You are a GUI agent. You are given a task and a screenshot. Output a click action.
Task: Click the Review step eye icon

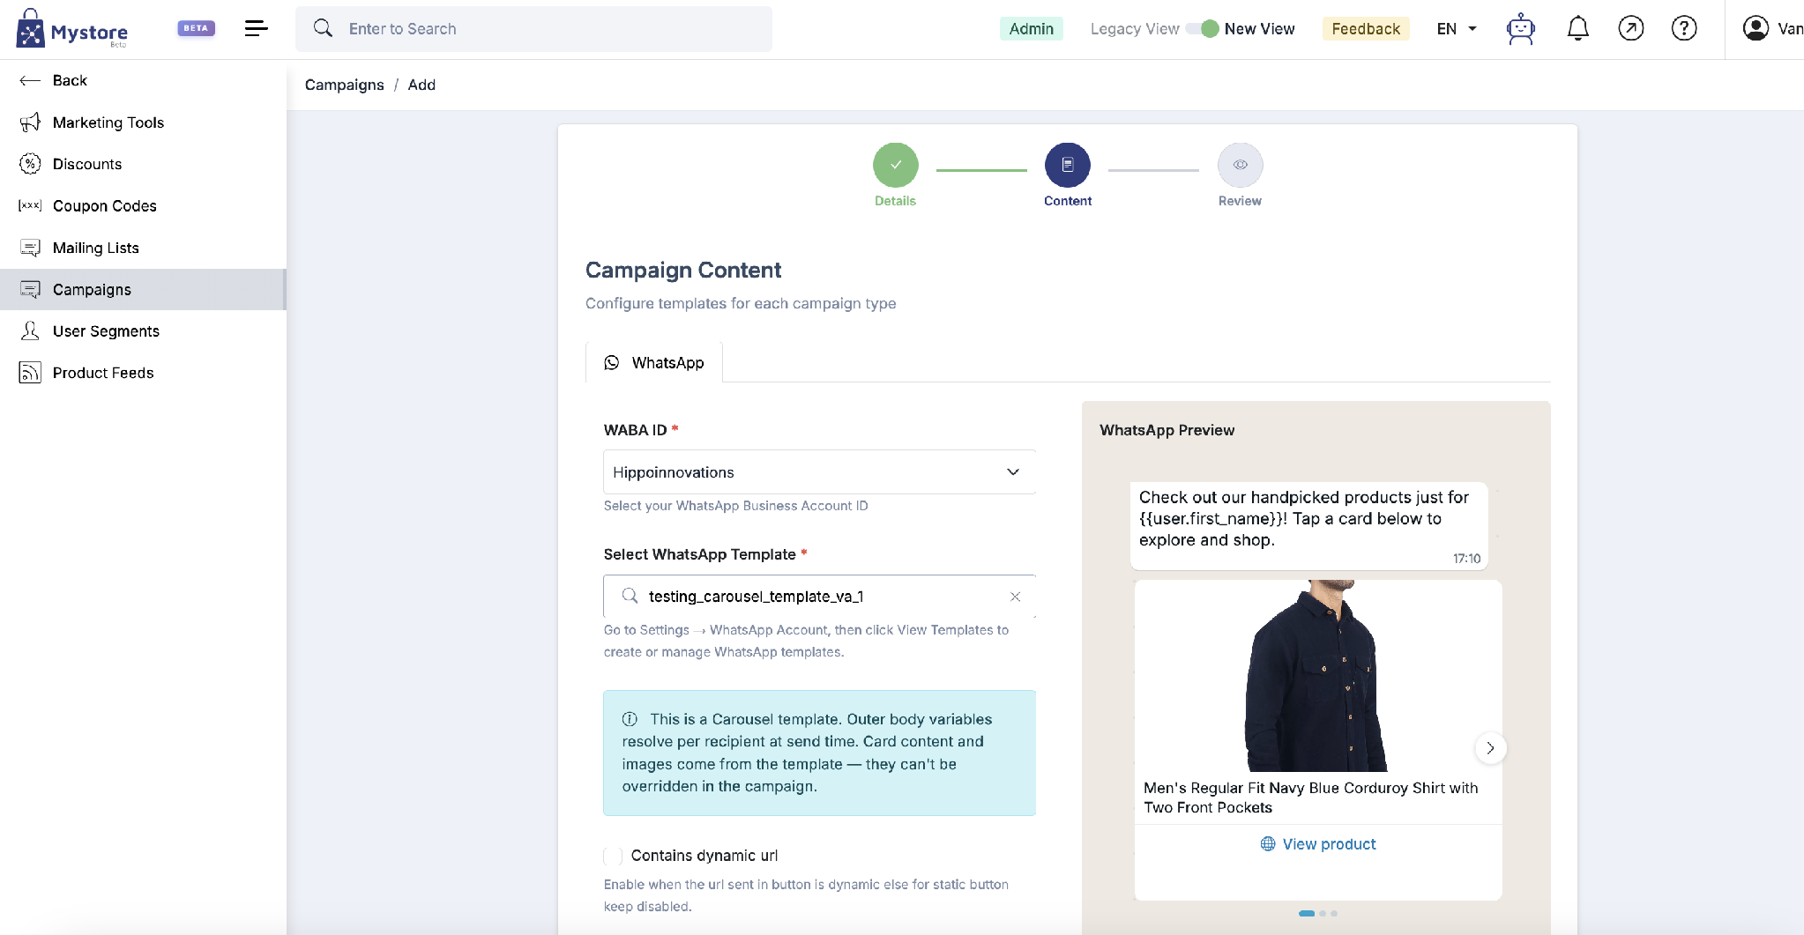click(1240, 165)
